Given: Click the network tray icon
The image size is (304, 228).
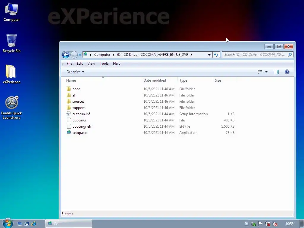Looking at the screenshot, I should pyautogui.click(x=268, y=224).
